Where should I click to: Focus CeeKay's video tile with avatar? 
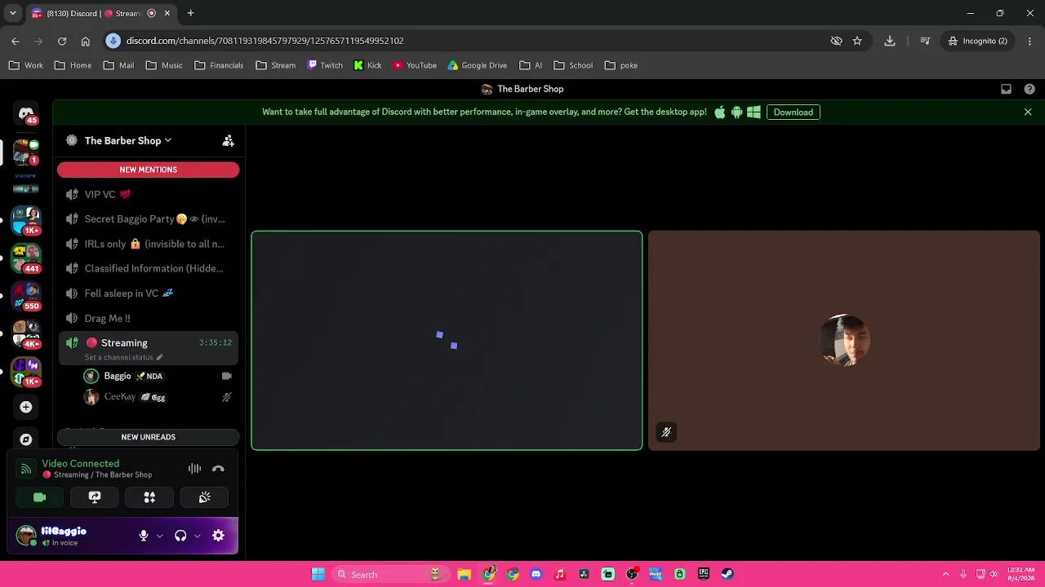pyautogui.click(x=844, y=341)
